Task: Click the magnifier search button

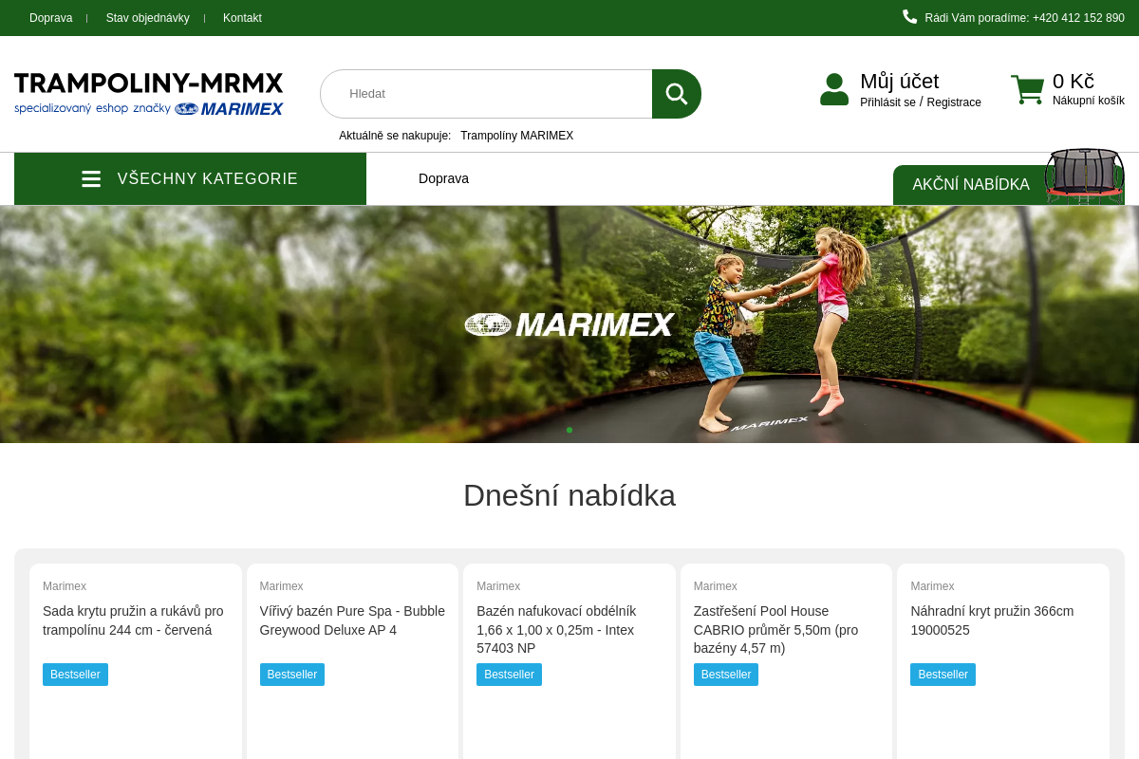Action: [x=677, y=94]
